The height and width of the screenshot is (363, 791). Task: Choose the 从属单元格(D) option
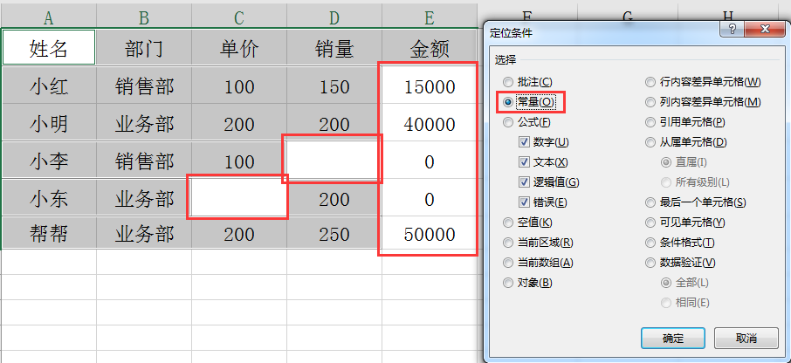686,142
